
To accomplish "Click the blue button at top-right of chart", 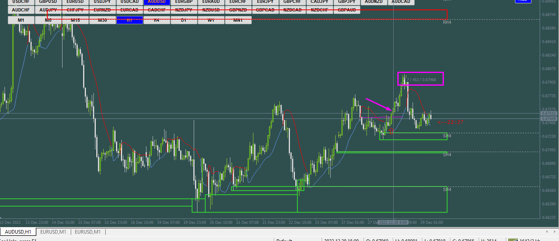I will 523,1.
